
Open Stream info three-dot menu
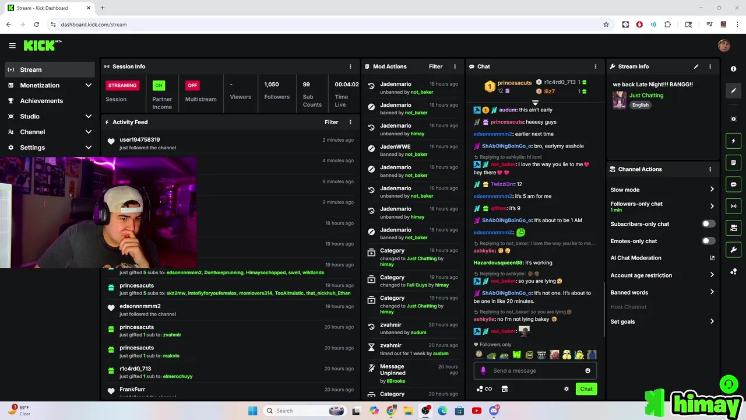[x=710, y=66]
